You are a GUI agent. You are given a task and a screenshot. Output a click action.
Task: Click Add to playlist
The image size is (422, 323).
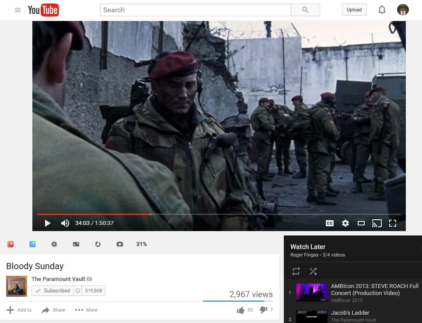pos(19,310)
